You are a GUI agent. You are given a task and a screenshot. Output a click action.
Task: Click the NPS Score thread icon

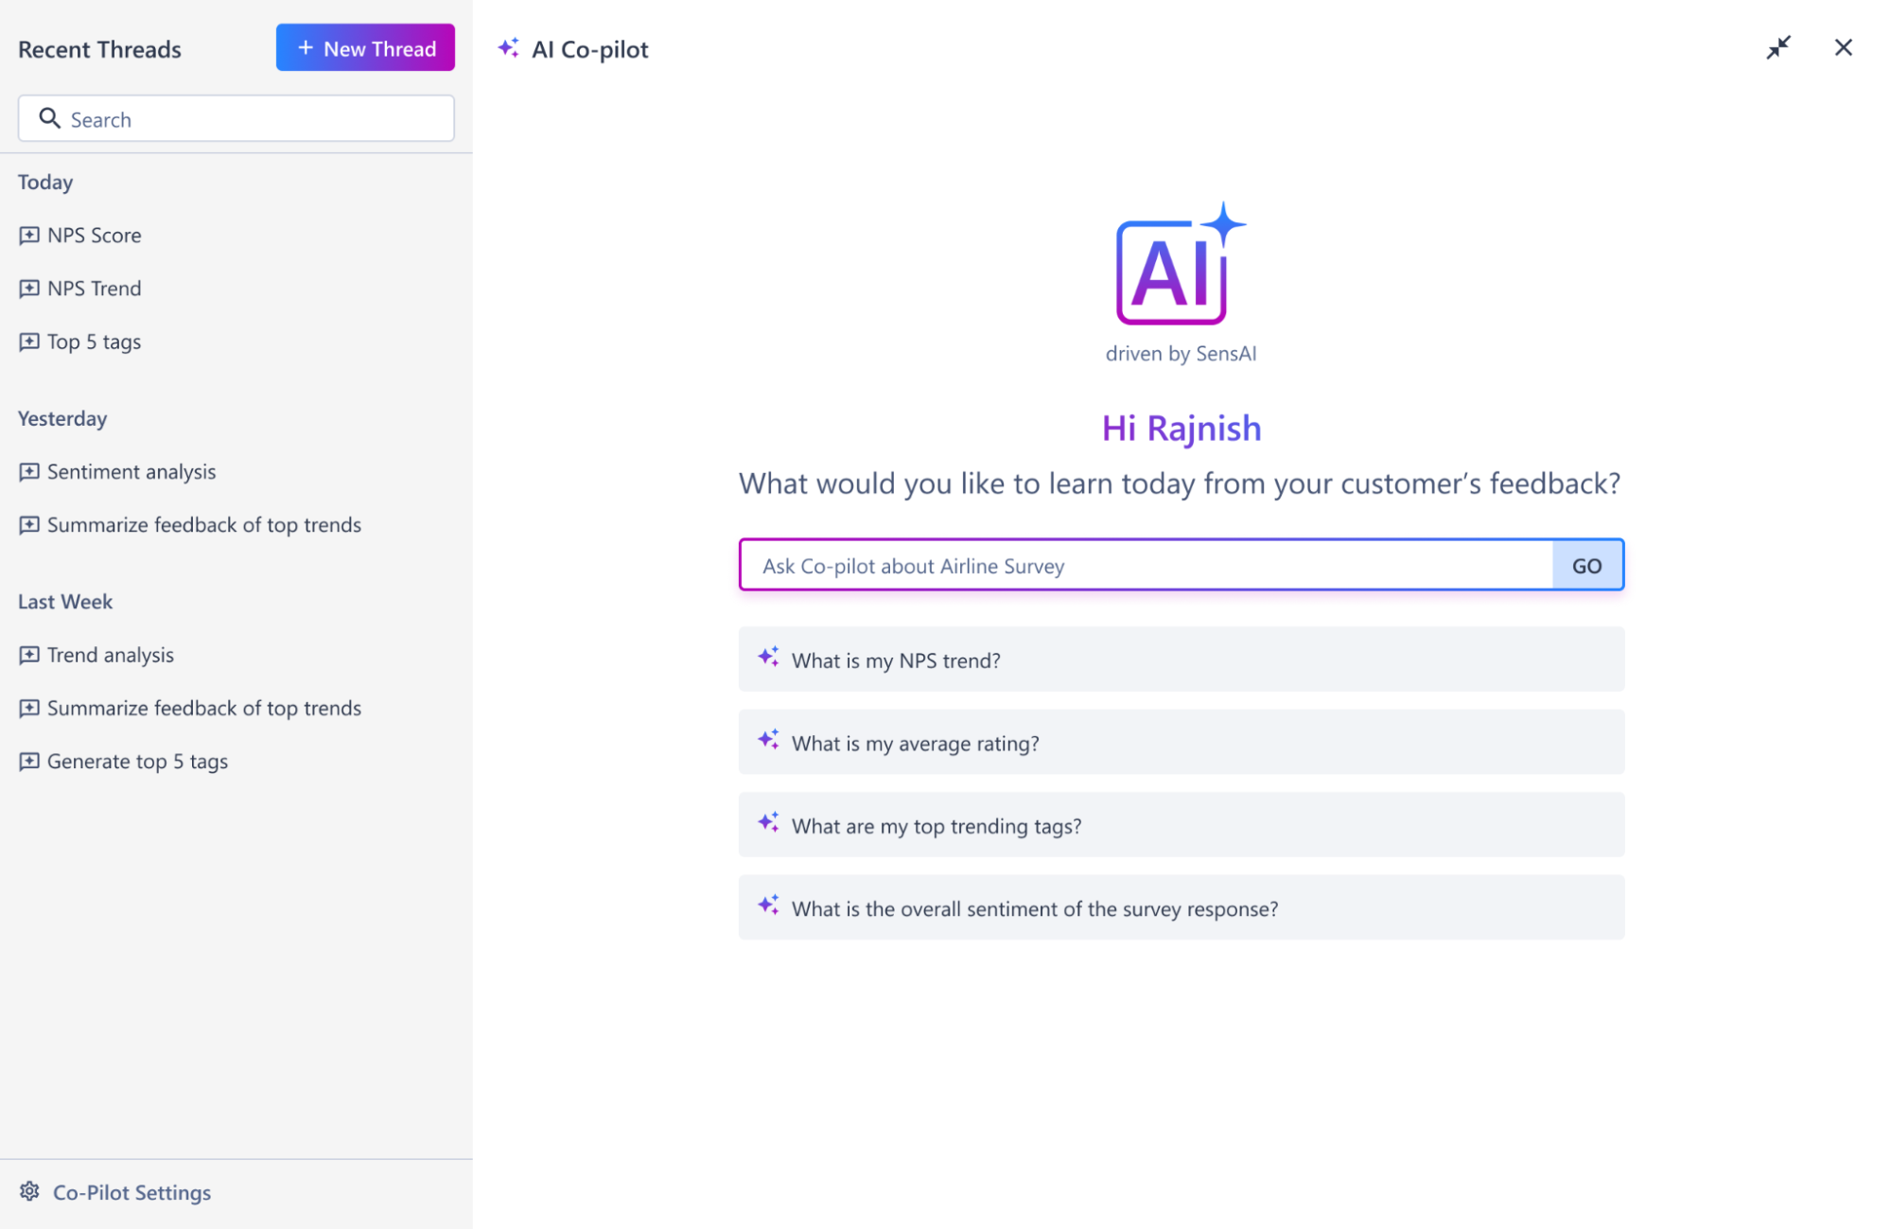(29, 235)
